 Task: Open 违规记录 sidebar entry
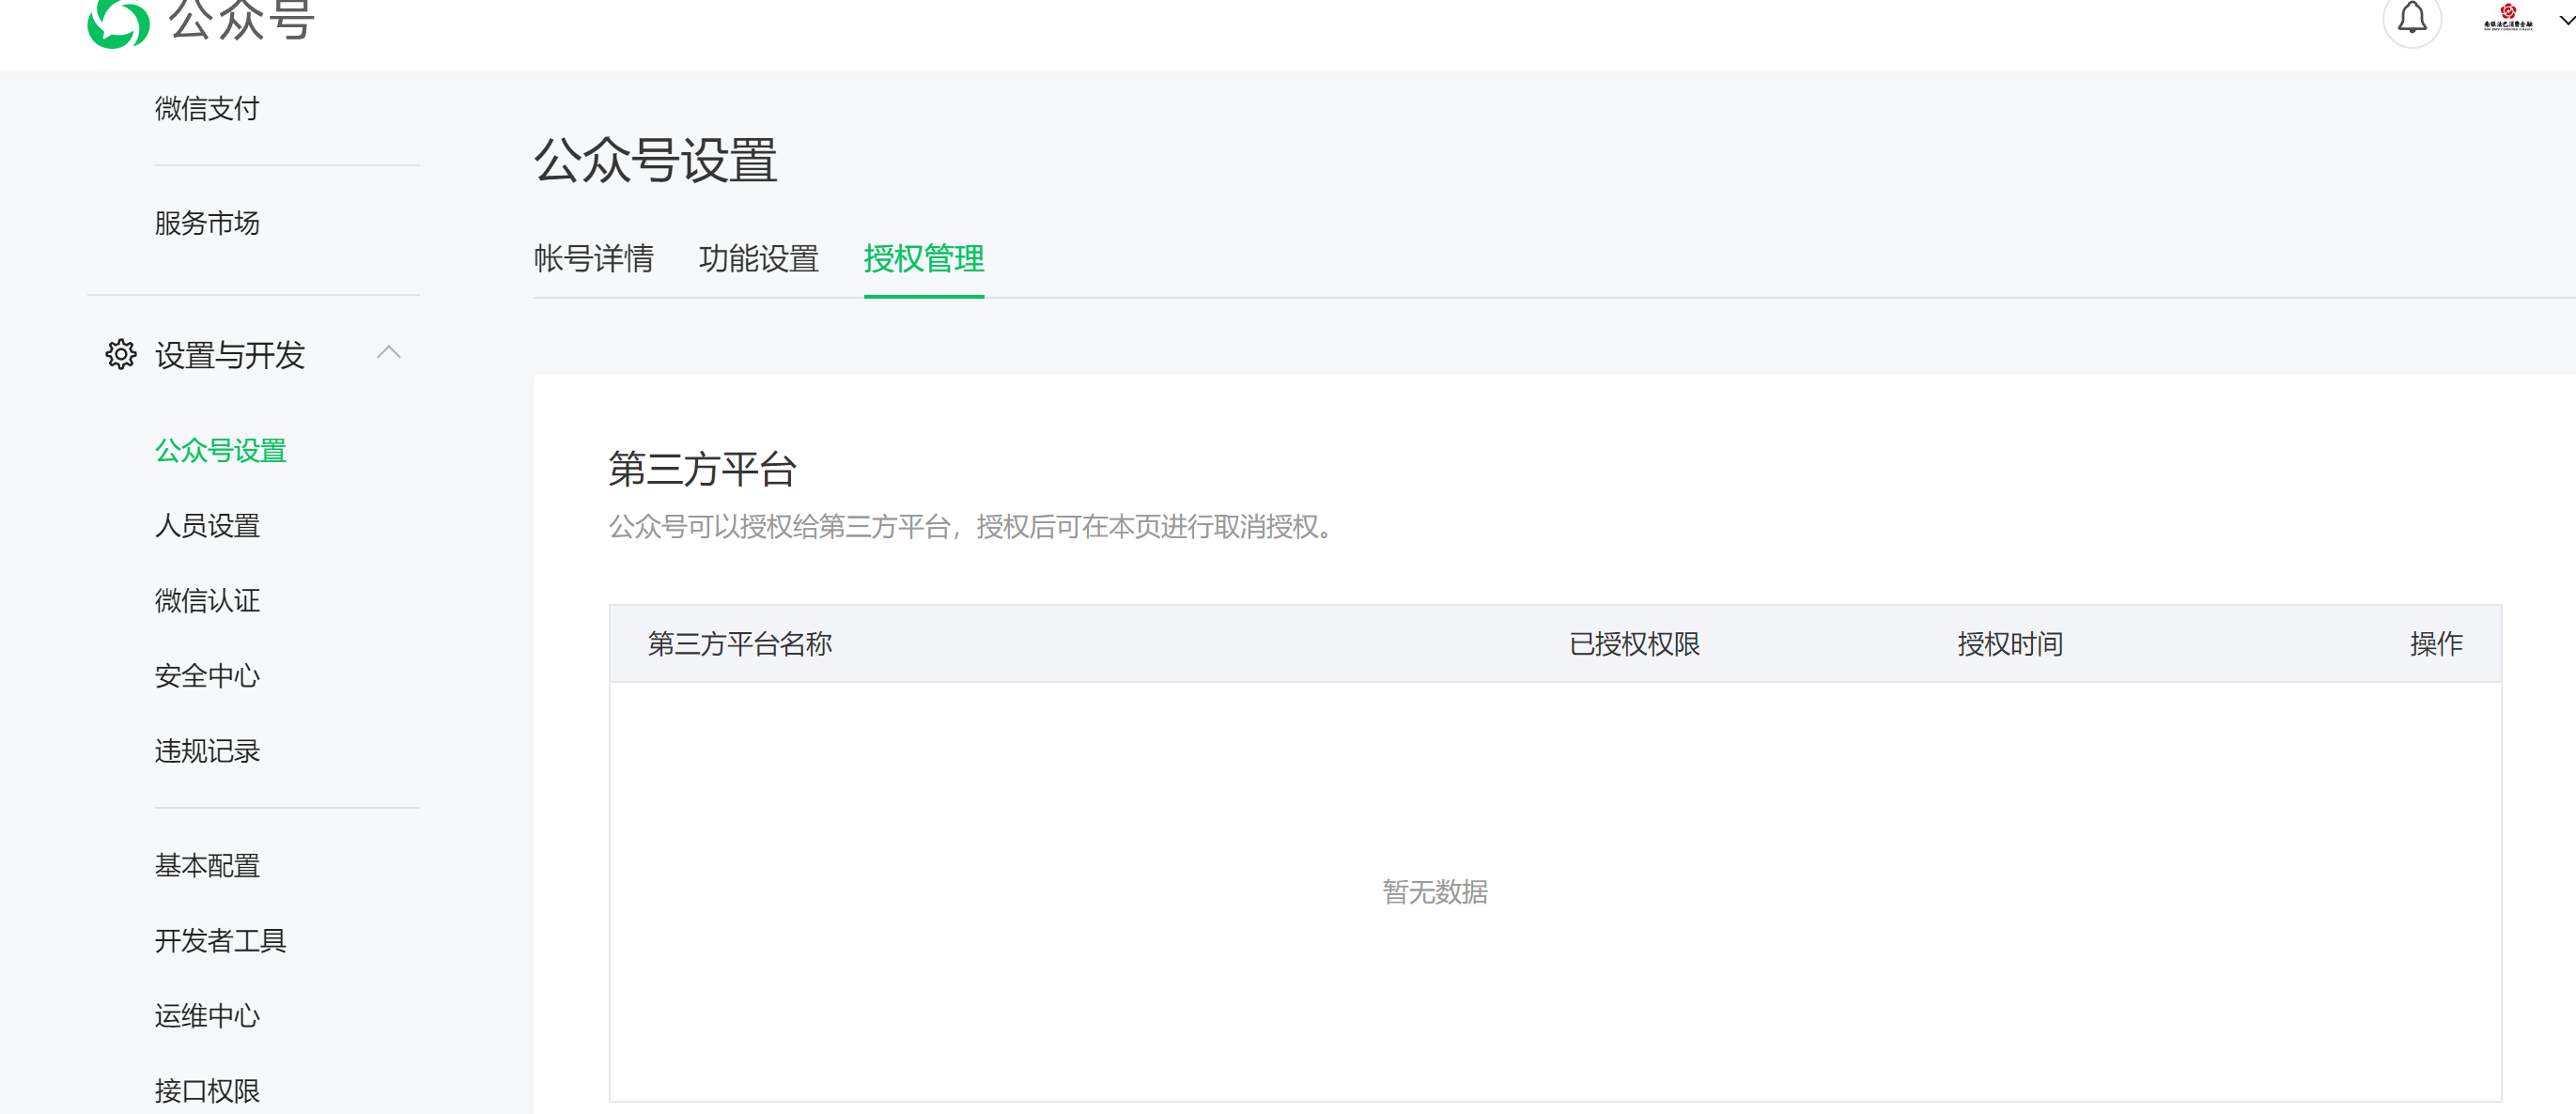(x=207, y=751)
